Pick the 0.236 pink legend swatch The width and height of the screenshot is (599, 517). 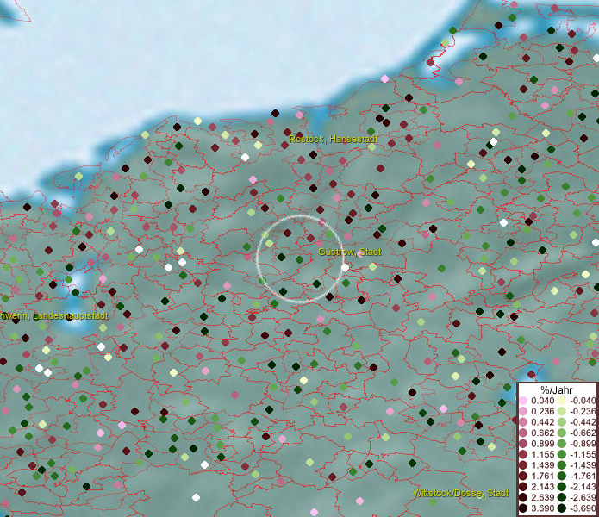tap(523, 411)
